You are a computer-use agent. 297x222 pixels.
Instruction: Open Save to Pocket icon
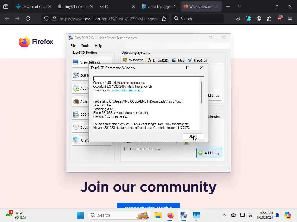coord(238,18)
